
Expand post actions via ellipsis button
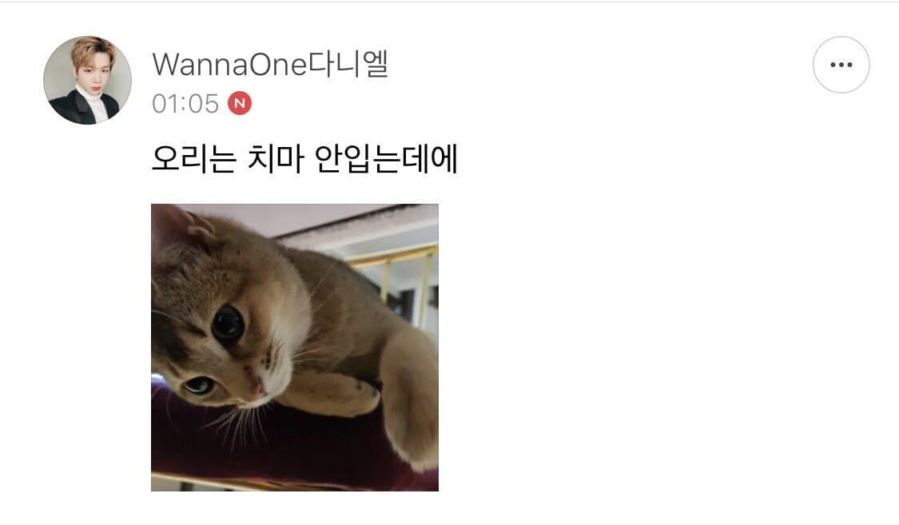[841, 65]
